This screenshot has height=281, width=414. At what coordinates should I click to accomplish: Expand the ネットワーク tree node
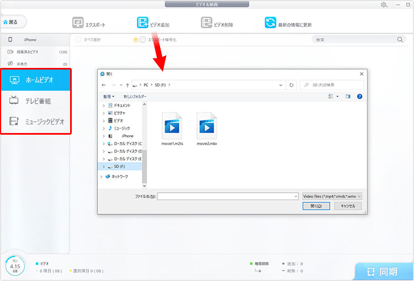coord(102,177)
